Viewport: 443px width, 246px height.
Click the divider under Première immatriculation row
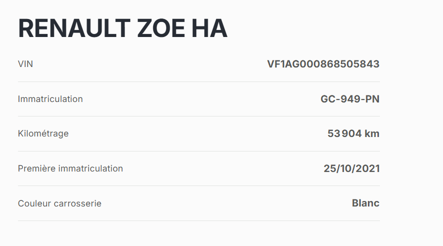199,186
